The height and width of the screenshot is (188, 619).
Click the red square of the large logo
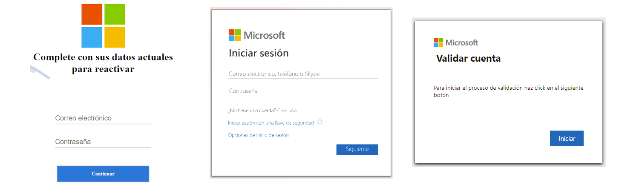pyautogui.click(x=92, y=14)
